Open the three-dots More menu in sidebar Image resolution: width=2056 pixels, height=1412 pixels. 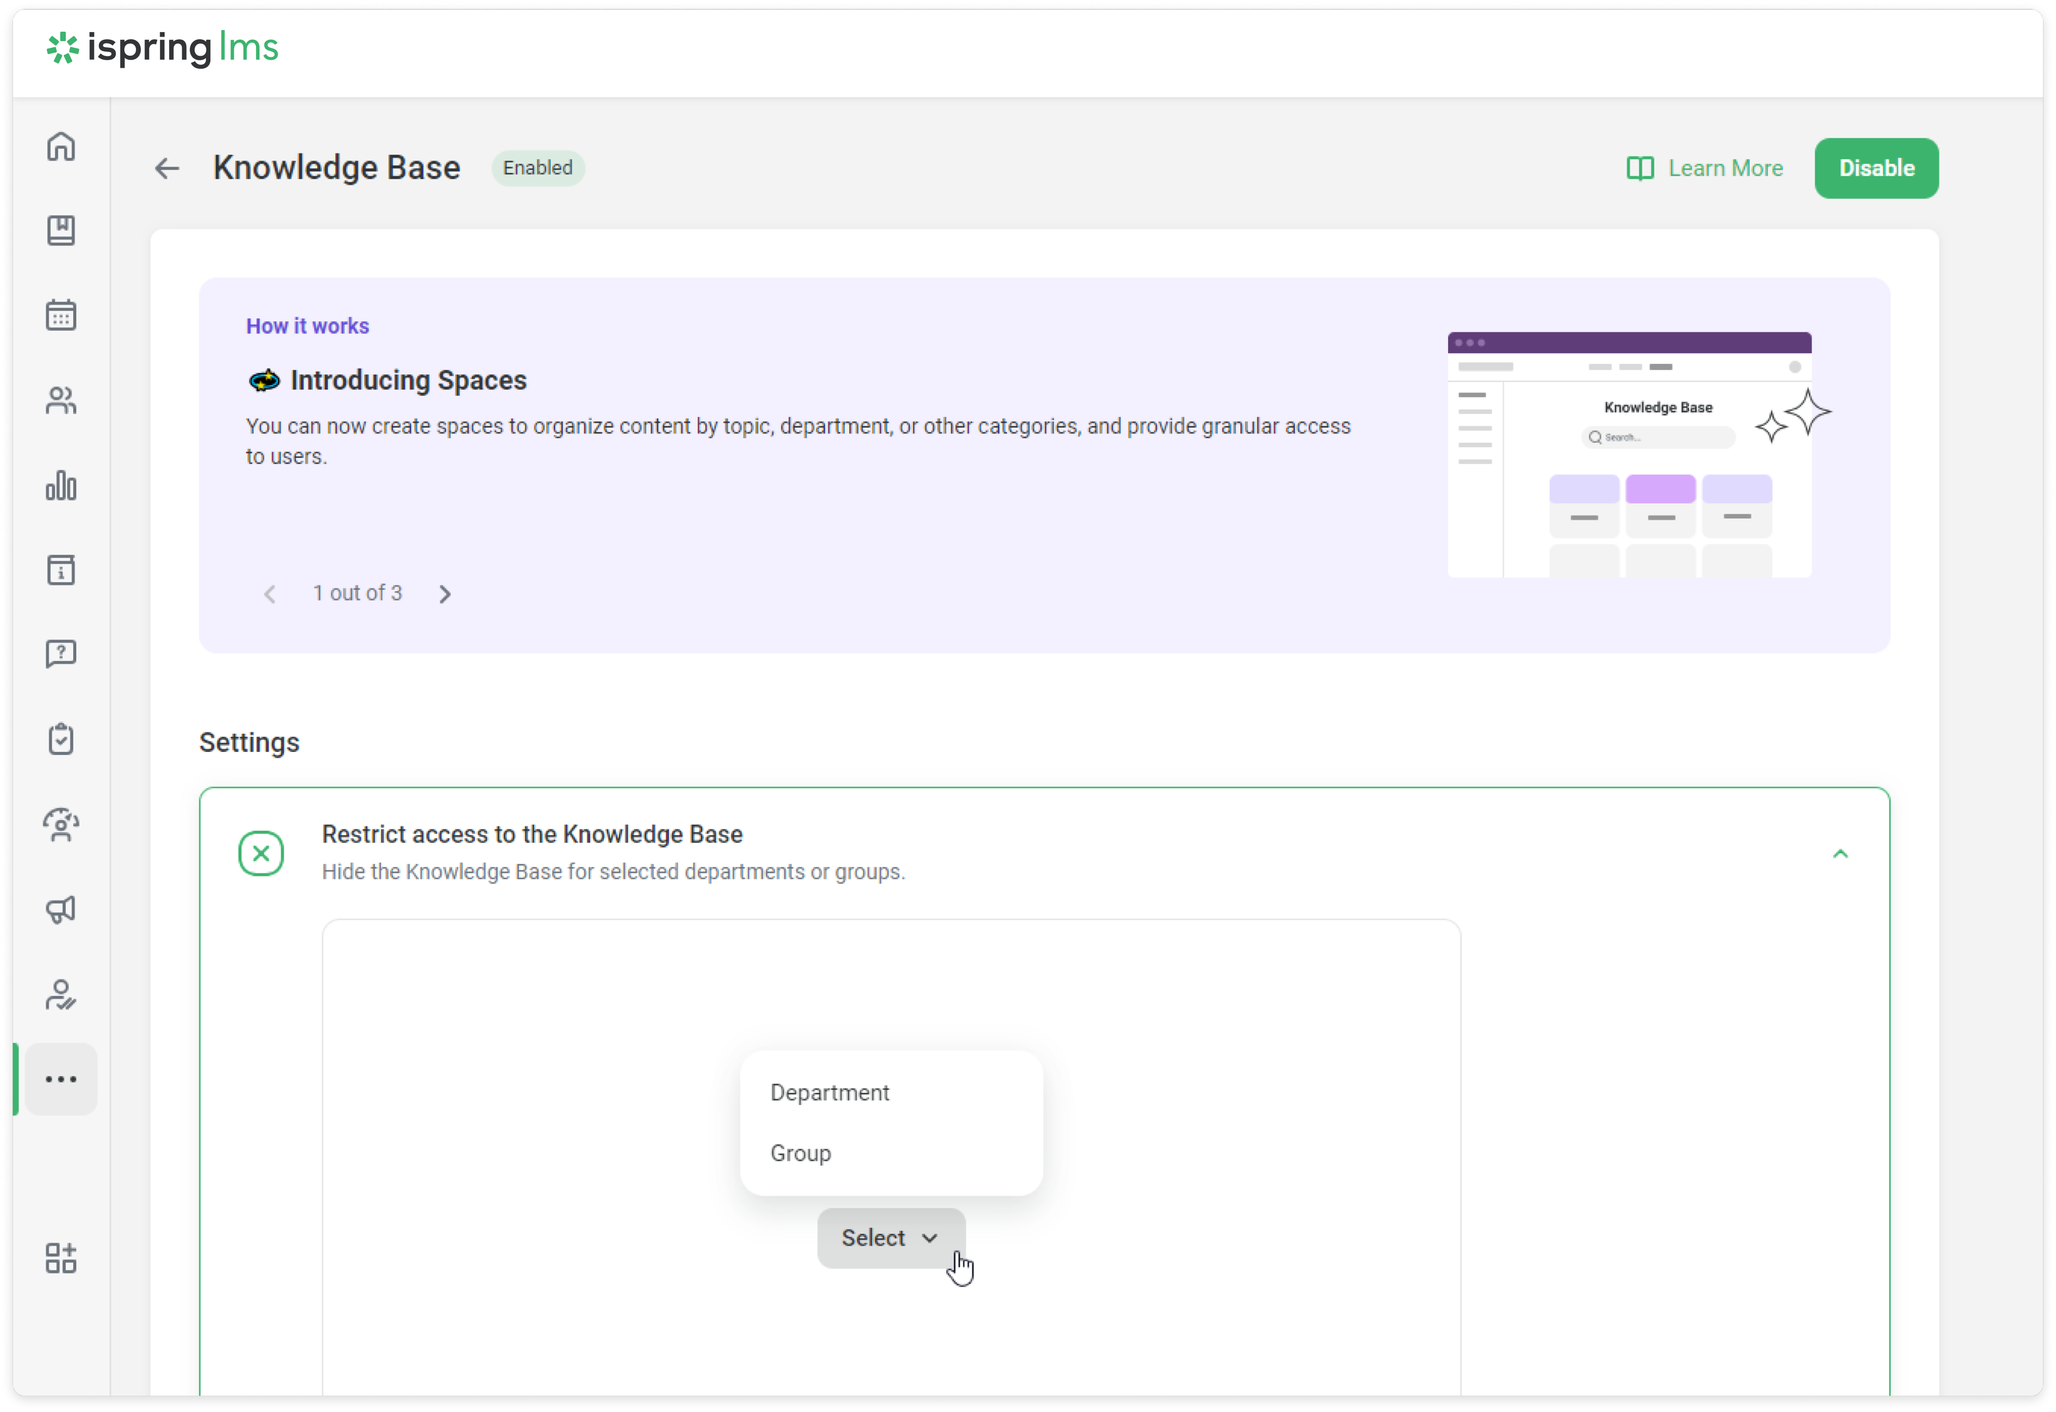[x=61, y=1079]
